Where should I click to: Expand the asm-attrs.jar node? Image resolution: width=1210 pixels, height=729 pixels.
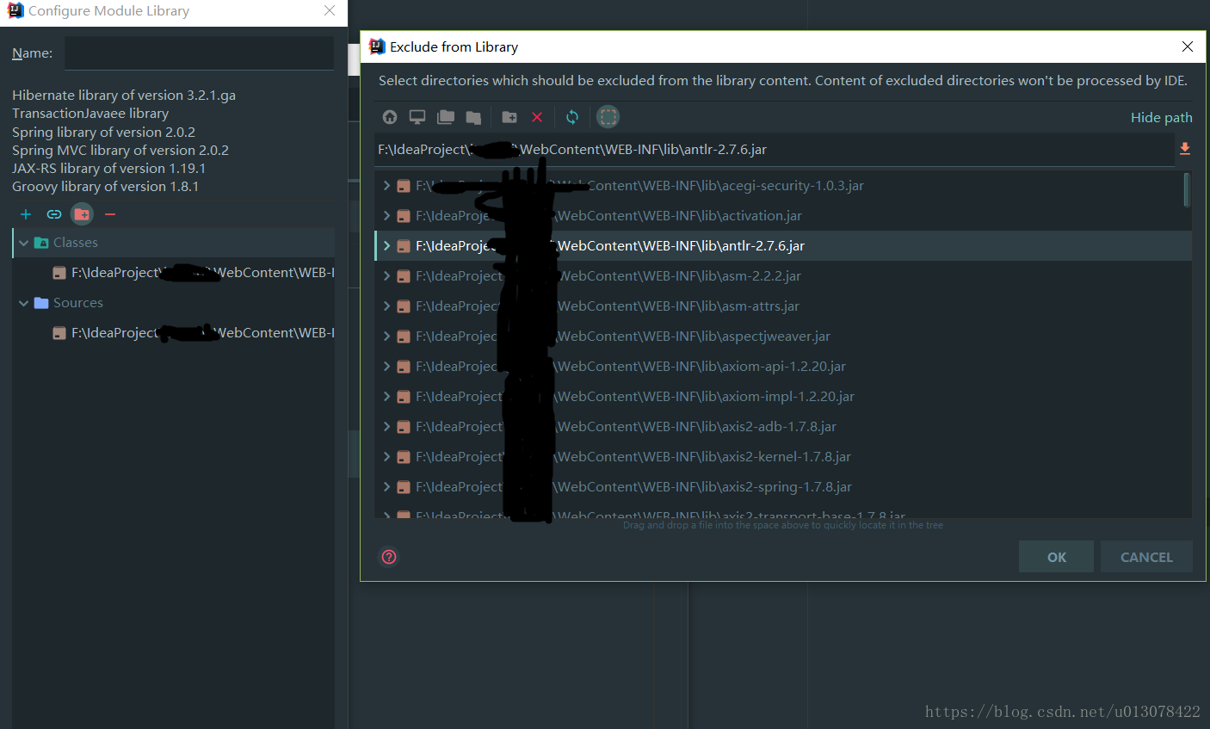click(x=386, y=306)
